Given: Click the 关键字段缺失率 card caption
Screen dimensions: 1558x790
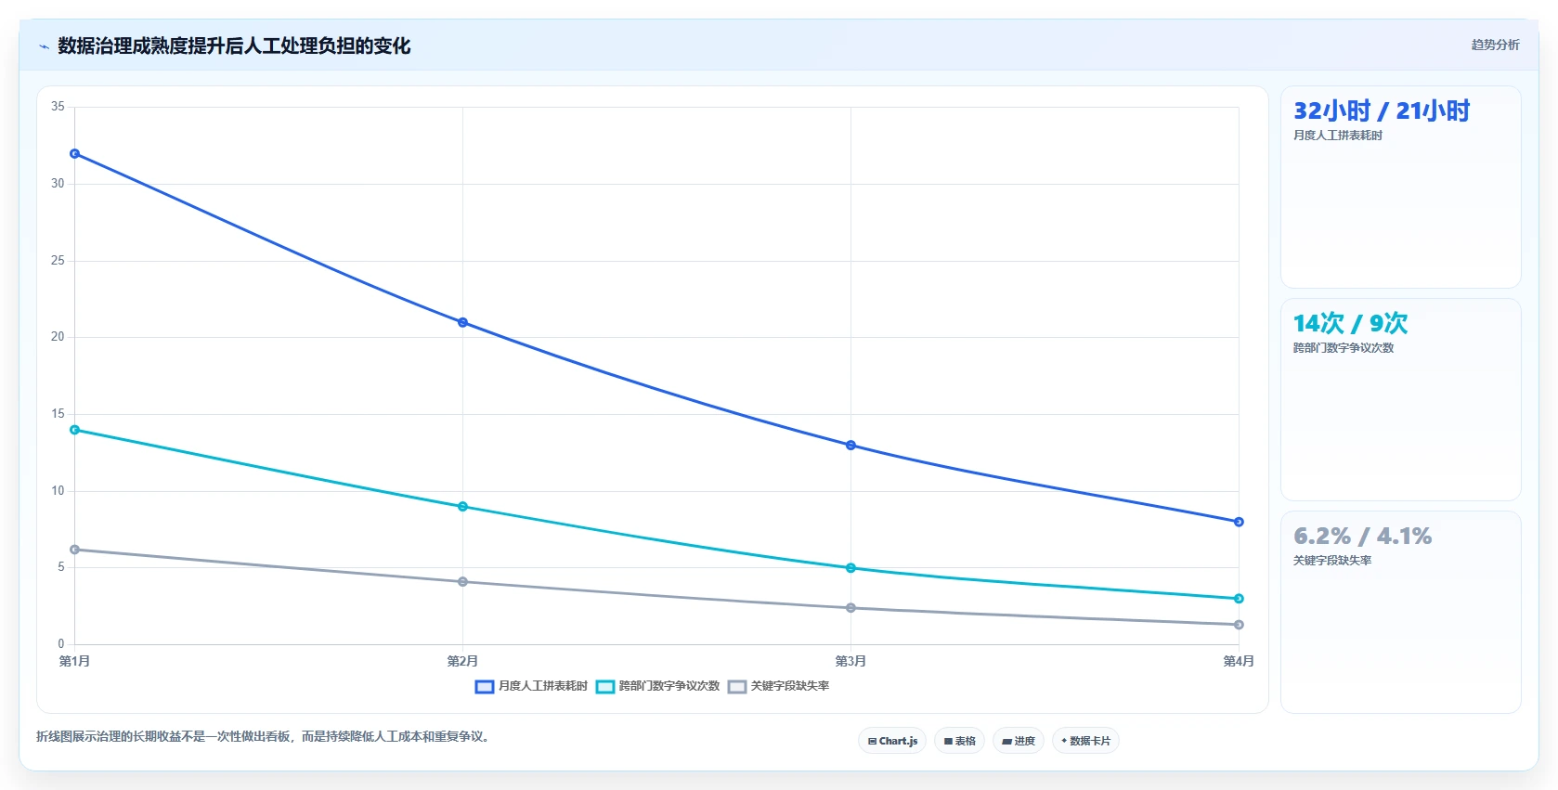Looking at the screenshot, I should [x=1332, y=561].
